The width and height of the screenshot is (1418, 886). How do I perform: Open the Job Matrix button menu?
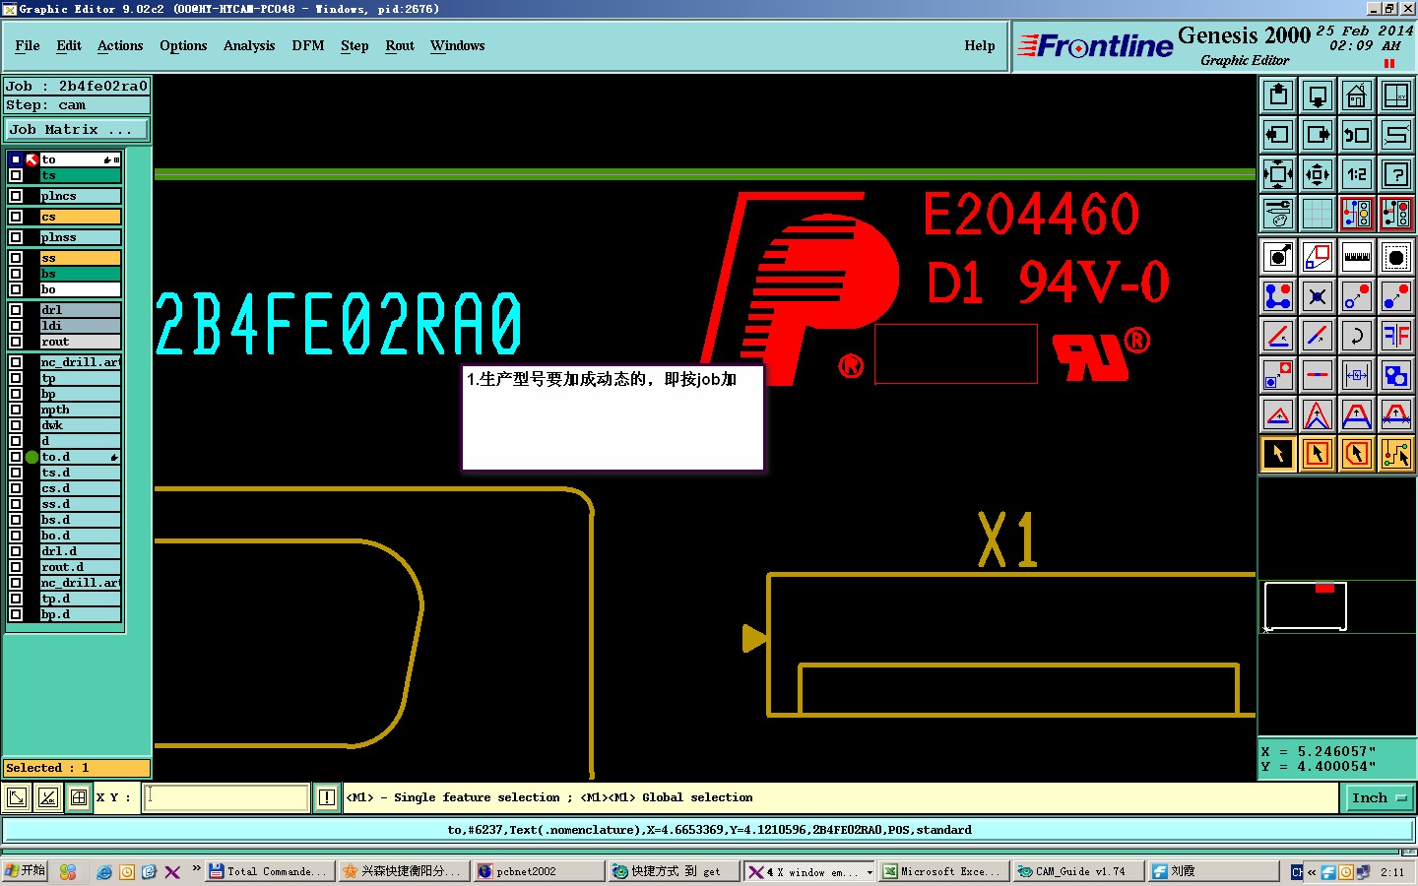pyautogui.click(x=77, y=130)
